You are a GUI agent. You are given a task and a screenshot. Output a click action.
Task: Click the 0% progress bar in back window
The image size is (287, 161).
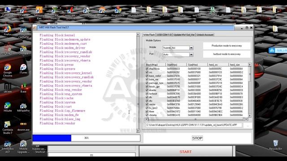tap(91, 155)
